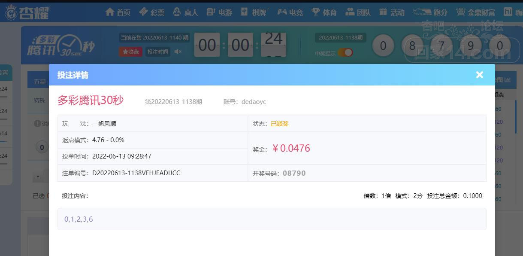The image size is (523, 256).
Task: Toggle the 中奖提示 switch
Action: click(x=345, y=52)
